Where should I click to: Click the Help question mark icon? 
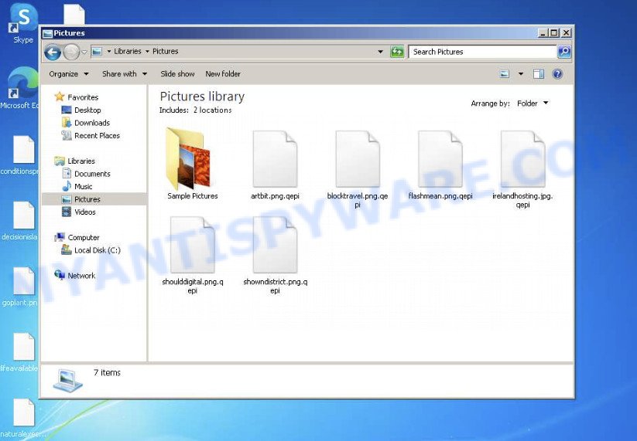tap(557, 74)
